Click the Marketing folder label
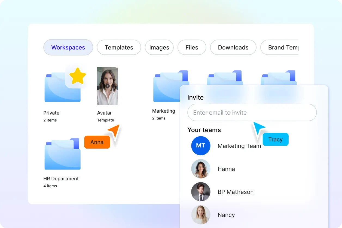The height and width of the screenshot is (228, 342). click(x=164, y=111)
